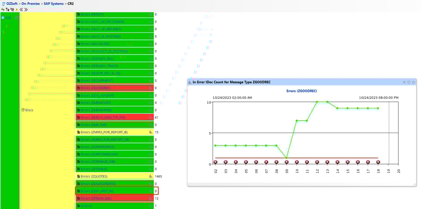Click the second toolbar tree-view icon
The height and width of the screenshot is (209, 421).
coord(8,9)
